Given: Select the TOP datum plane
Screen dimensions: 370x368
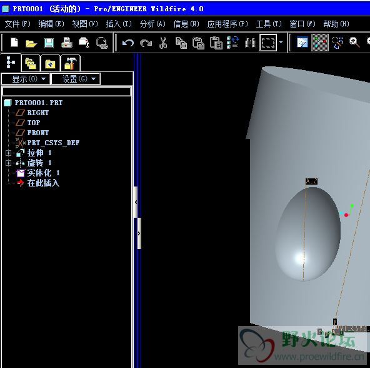Looking at the screenshot, I should click(34, 123).
